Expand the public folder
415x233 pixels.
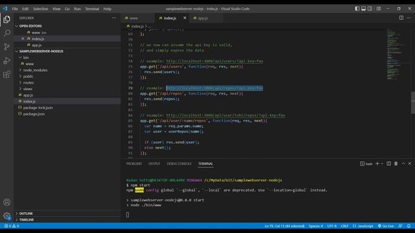(67, 76)
